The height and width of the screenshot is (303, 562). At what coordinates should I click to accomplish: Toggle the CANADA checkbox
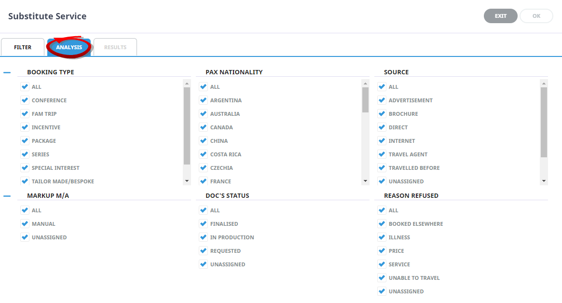[203, 127]
